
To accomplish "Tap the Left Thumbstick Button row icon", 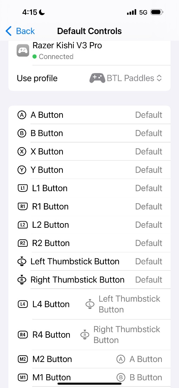I will 22,261.
